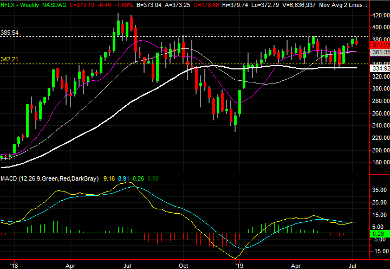
Task: Click the MACD (12,26,9,Green,Red,DarkGray) indicator label
Action: [x=50, y=178]
